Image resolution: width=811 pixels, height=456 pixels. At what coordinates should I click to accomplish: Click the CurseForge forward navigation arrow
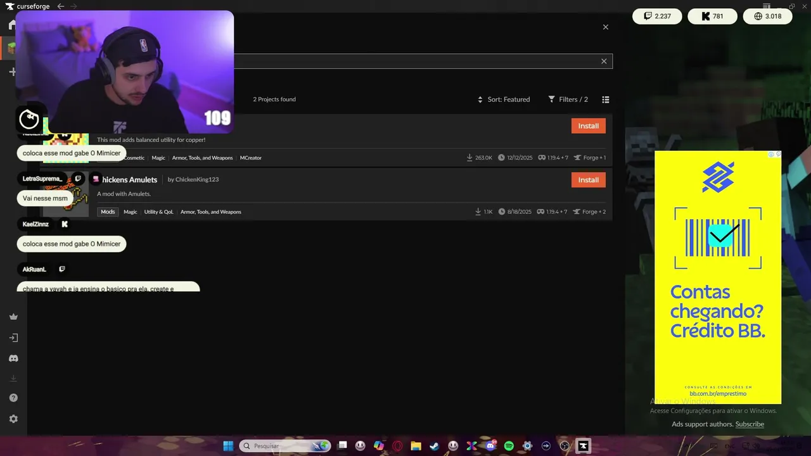point(73,6)
